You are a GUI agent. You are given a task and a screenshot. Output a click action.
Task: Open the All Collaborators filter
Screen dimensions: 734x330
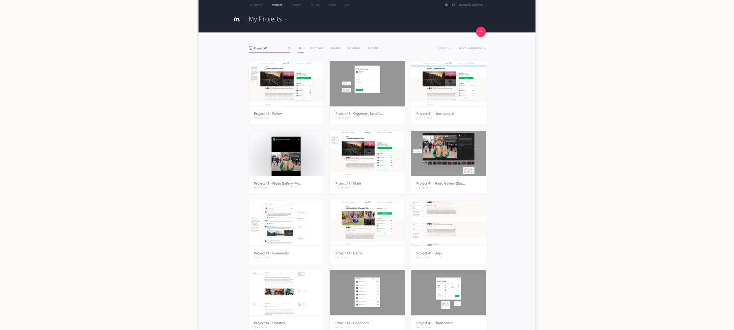pos(472,48)
